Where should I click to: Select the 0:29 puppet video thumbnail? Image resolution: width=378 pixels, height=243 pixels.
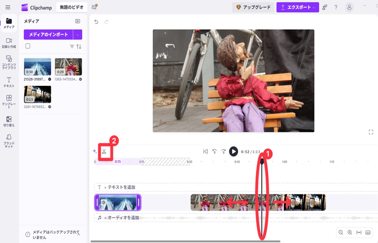point(68,67)
